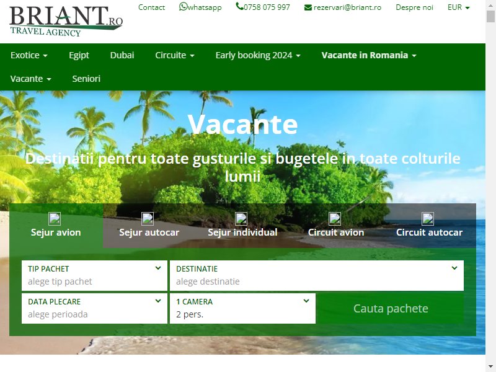
Task: Go to the Egipt menu item
Action: click(79, 55)
